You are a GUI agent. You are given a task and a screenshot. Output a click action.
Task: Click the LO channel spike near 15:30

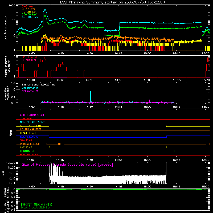(x=208, y=67)
